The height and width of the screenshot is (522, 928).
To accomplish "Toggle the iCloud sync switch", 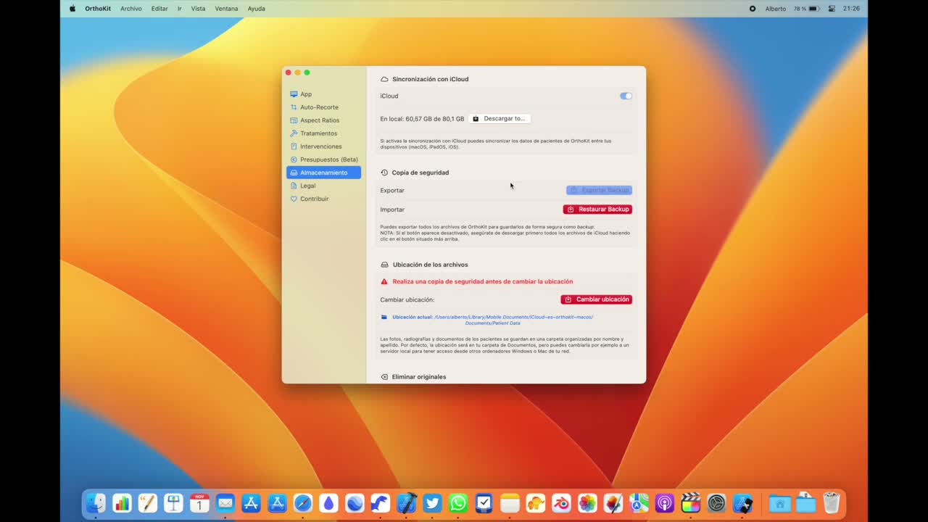I will pos(626,96).
